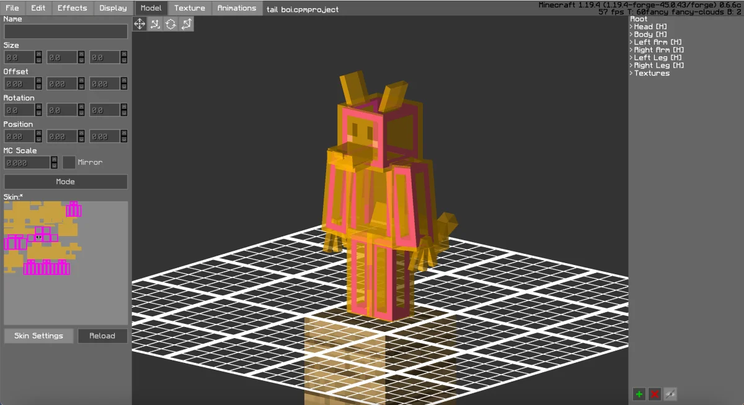744x405 pixels.
Task: Click the 'tail boi.cpmproject' file name text
Action: (x=303, y=9)
